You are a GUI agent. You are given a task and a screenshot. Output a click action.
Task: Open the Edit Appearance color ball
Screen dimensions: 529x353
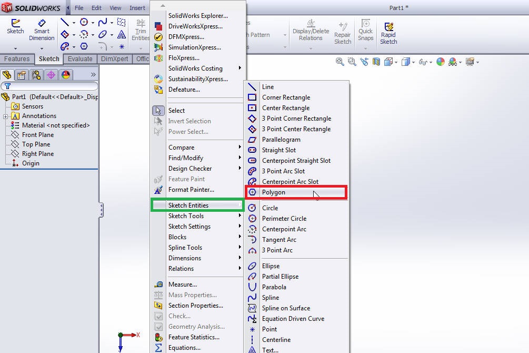tap(440, 62)
